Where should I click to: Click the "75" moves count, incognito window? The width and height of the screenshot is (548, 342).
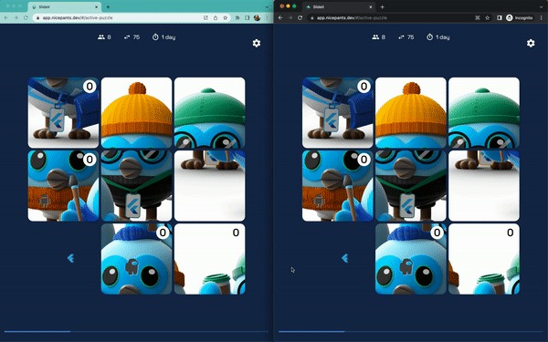click(x=411, y=37)
